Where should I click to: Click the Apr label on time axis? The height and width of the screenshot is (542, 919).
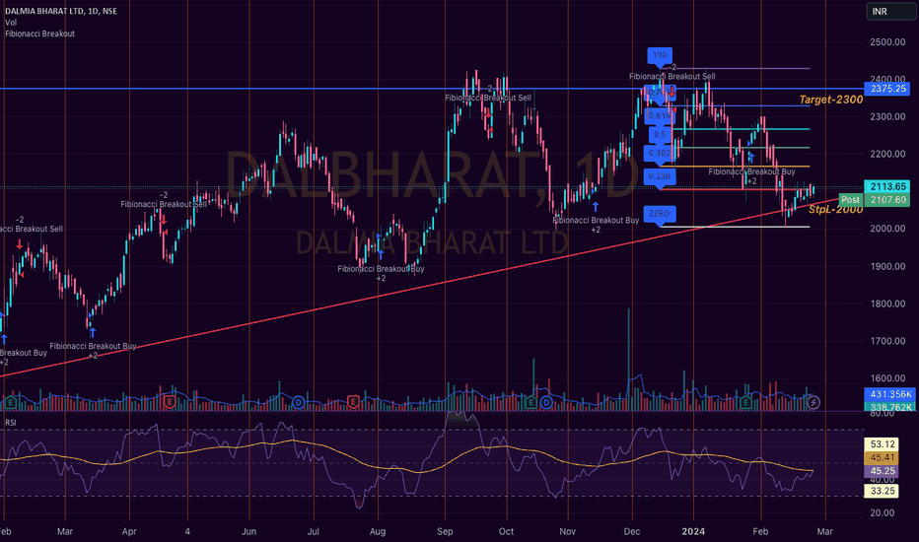click(129, 531)
